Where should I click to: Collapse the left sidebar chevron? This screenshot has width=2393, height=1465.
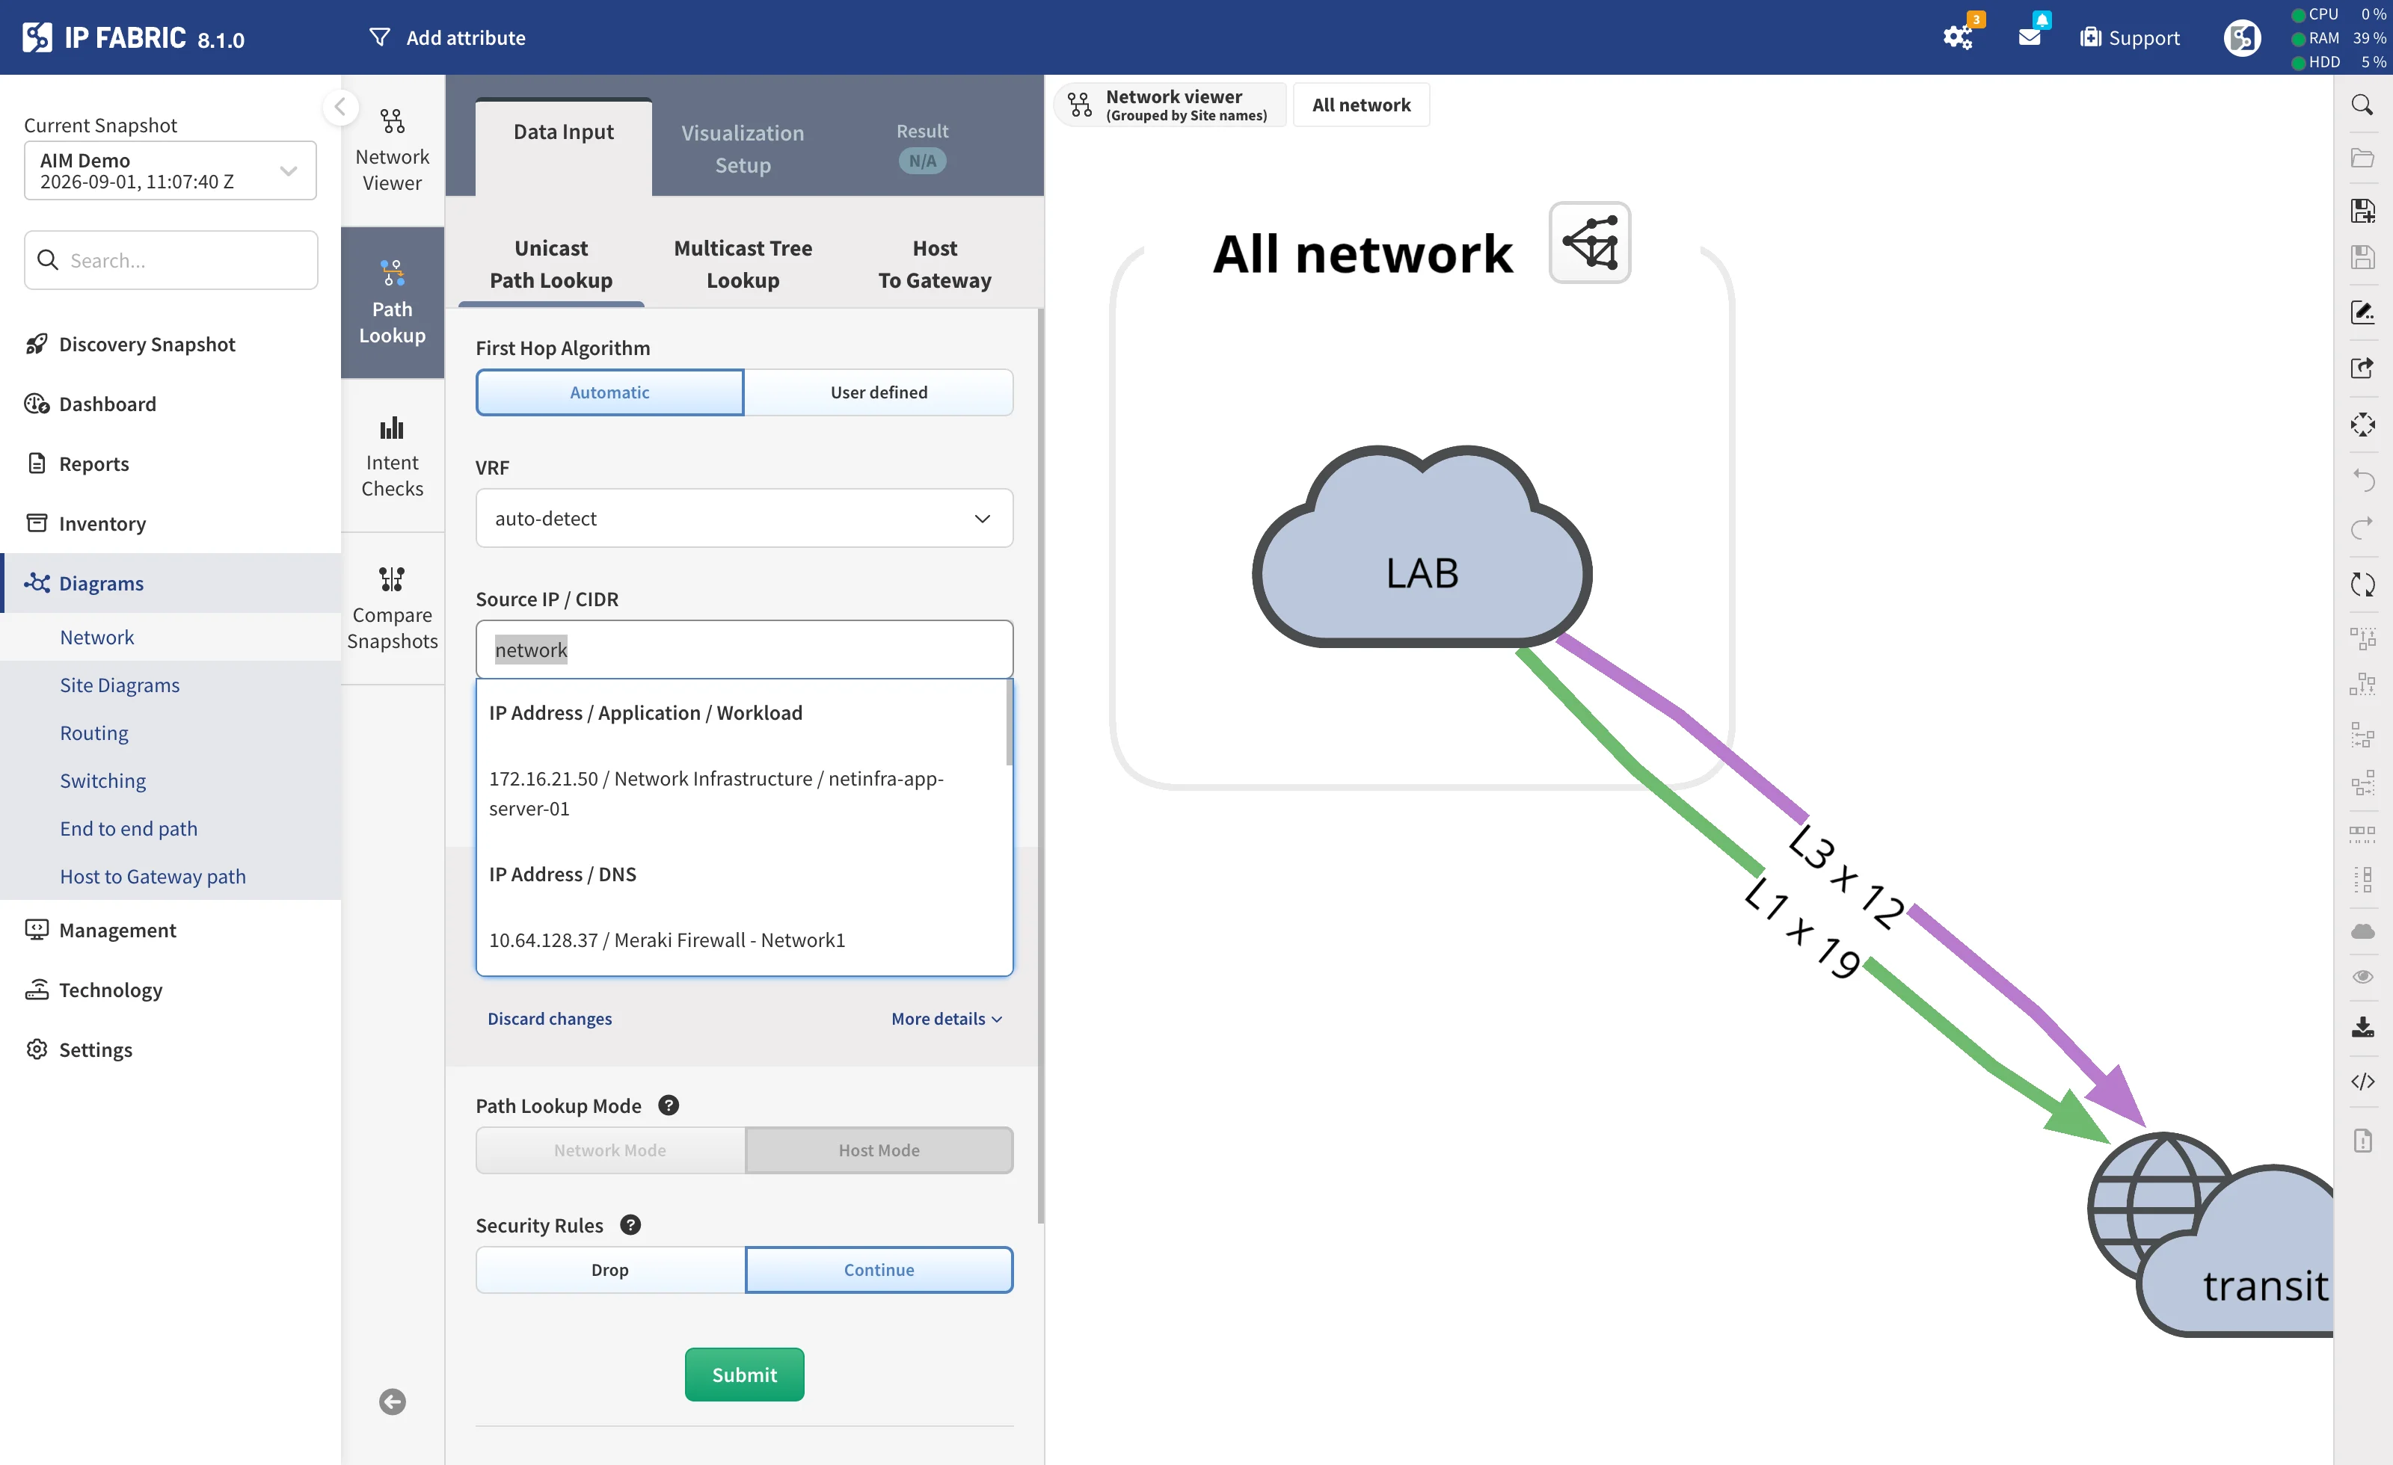(340, 107)
